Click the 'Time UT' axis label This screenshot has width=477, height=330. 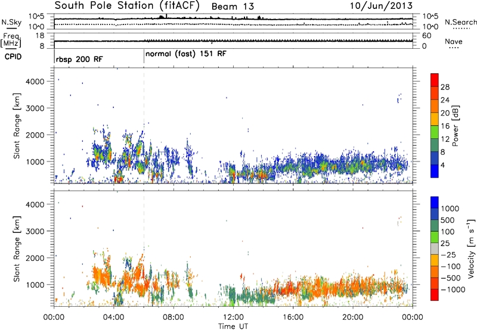coord(233,326)
